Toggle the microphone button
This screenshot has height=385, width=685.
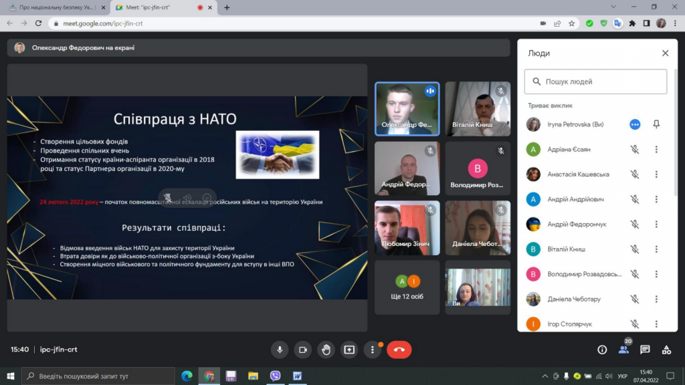pos(280,350)
